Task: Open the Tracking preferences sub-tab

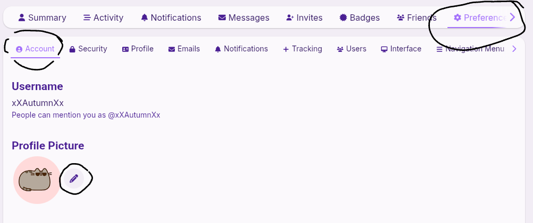Action: (x=302, y=49)
